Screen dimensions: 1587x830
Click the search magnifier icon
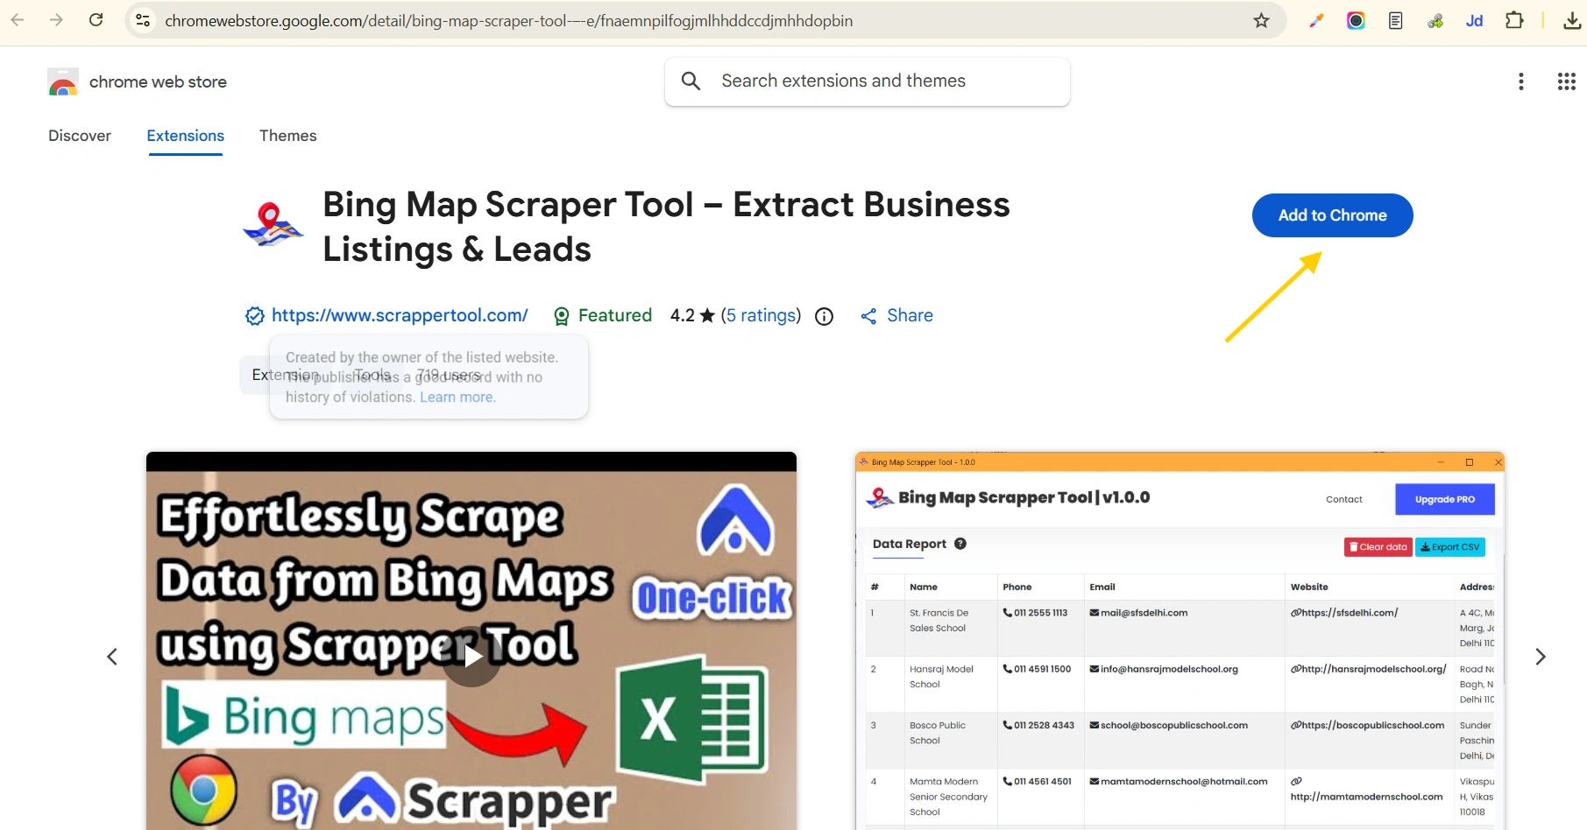[x=691, y=81]
